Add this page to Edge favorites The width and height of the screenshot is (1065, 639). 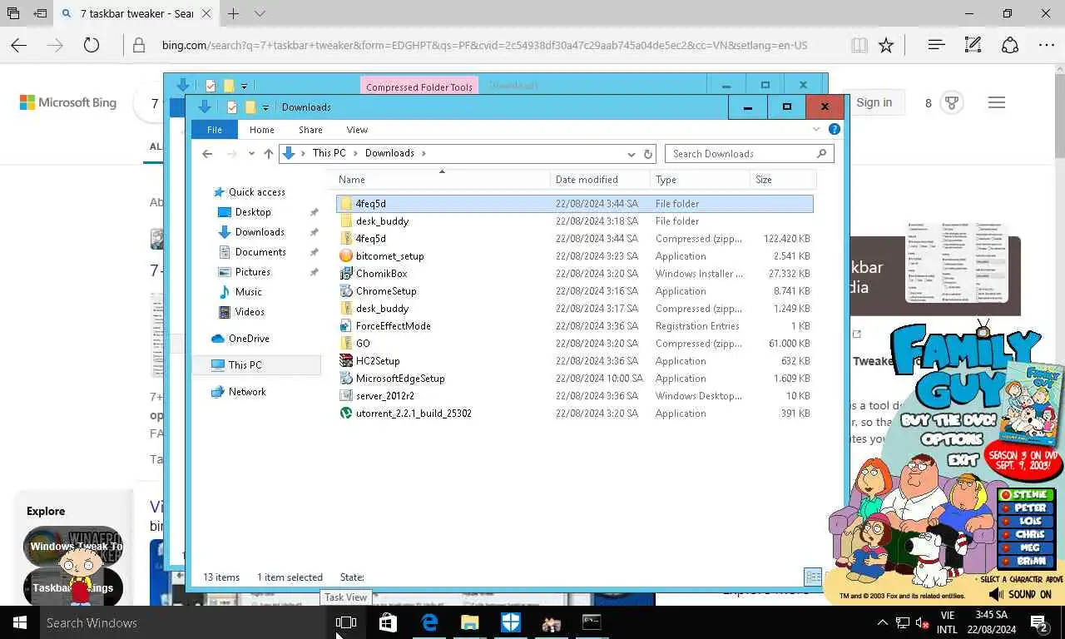886,45
